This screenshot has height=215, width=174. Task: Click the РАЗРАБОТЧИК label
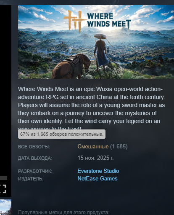point(35,171)
